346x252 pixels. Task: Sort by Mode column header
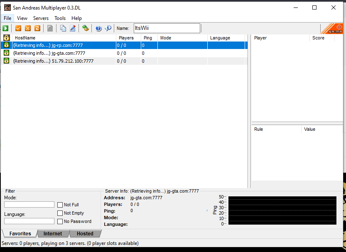click(182, 38)
